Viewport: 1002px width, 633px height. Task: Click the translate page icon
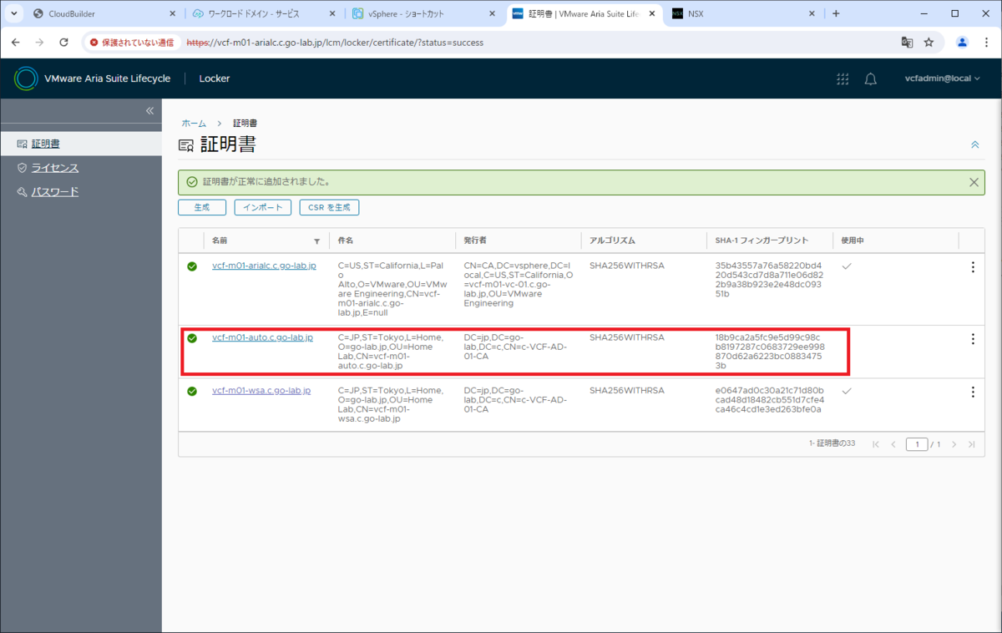907,42
